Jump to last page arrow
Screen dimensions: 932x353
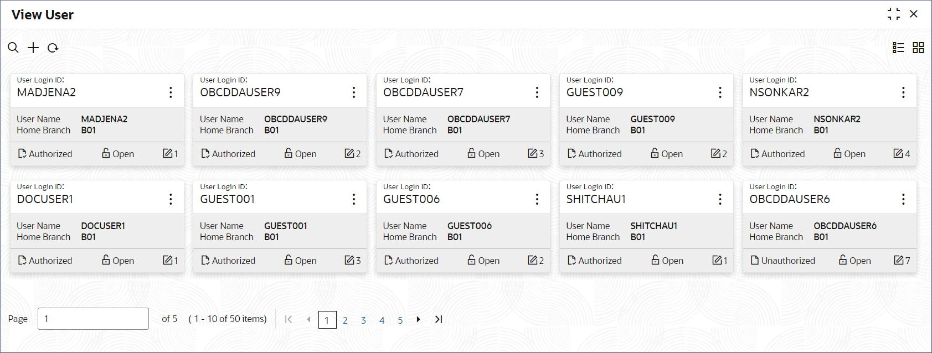point(439,319)
